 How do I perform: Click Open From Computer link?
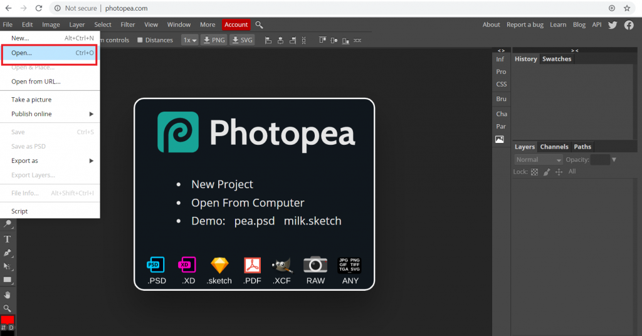(248, 203)
